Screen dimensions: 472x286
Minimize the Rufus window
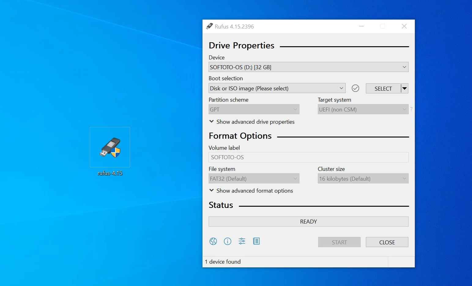[x=361, y=26]
